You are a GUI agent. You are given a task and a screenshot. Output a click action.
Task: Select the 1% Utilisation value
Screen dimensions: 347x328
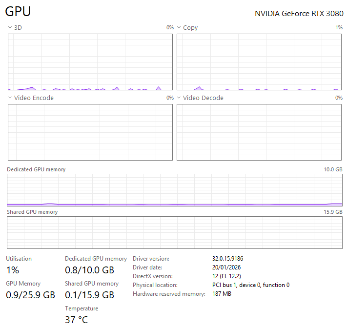pos(13,270)
